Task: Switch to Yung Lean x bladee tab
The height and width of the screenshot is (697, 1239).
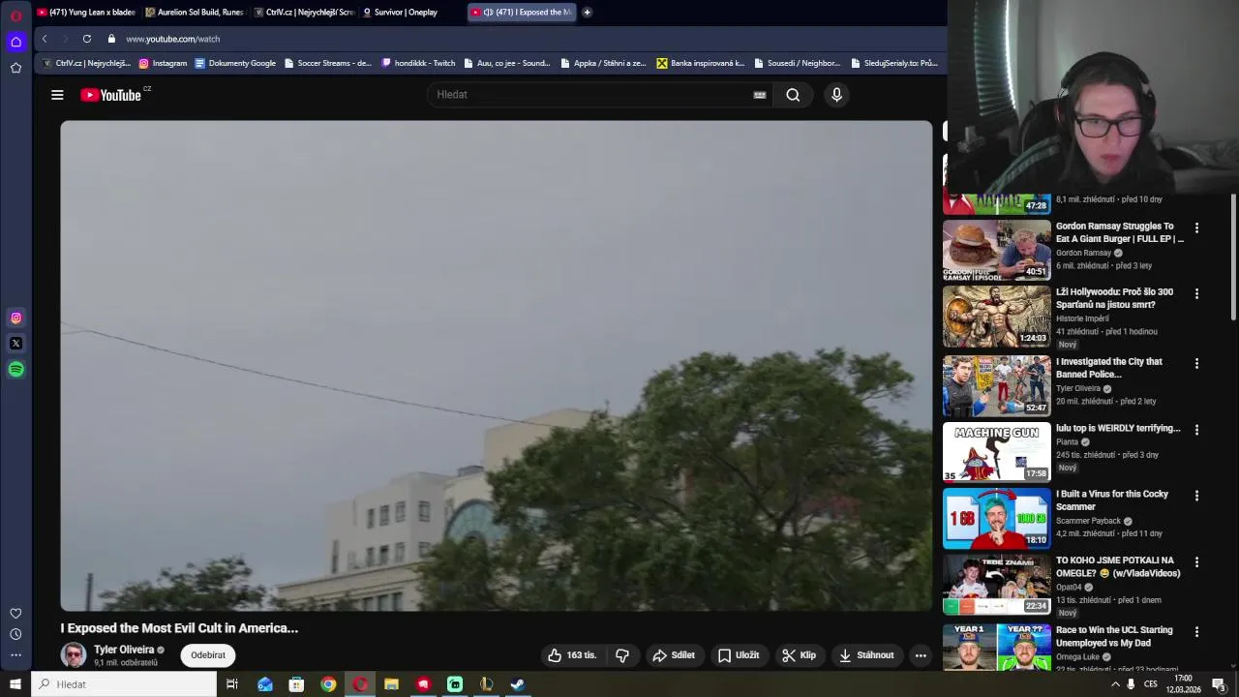Action: coord(86,13)
